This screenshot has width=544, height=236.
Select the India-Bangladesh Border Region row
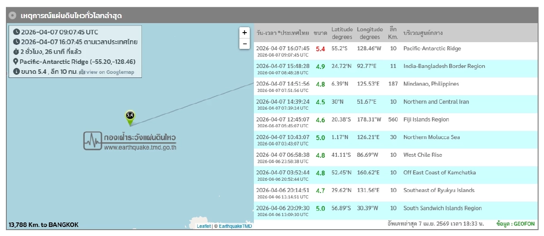click(395, 68)
